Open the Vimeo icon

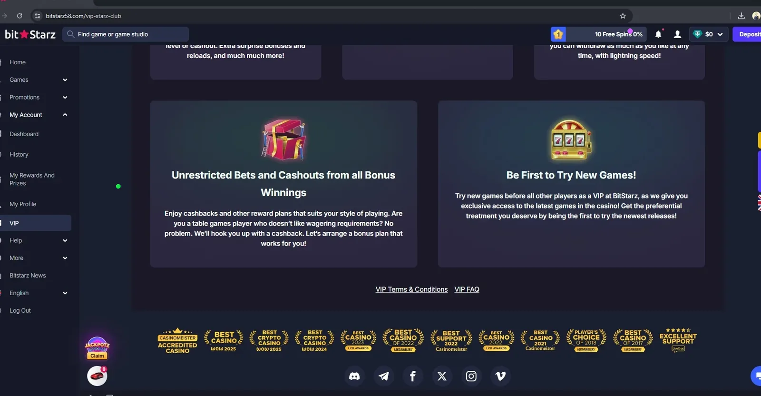(500, 376)
